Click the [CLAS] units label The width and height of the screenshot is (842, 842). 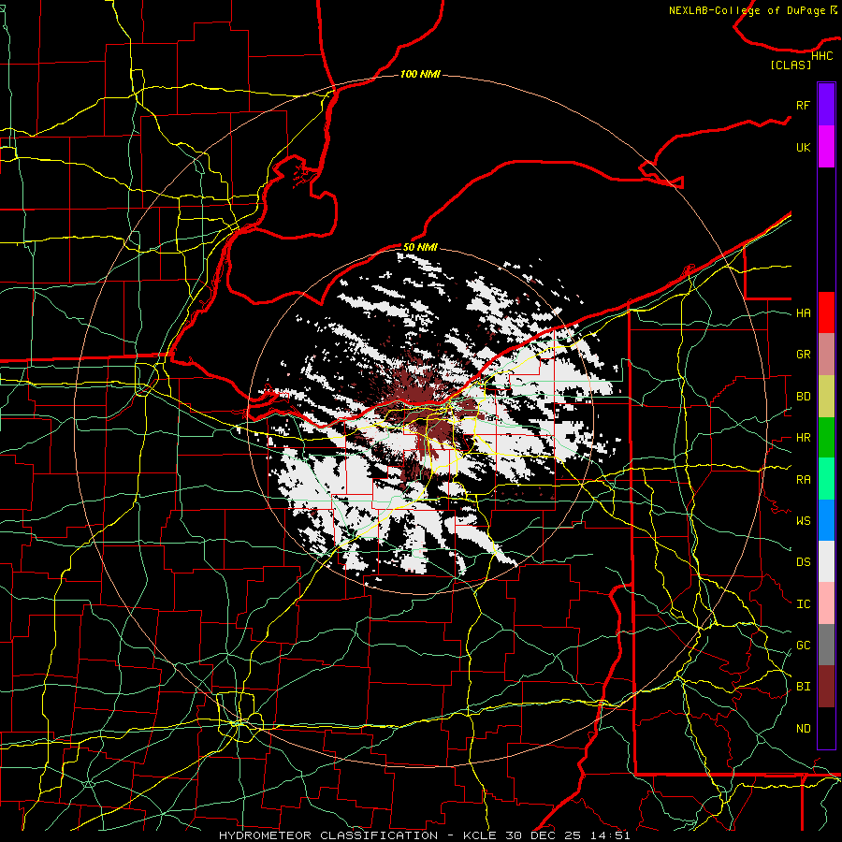click(791, 65)
